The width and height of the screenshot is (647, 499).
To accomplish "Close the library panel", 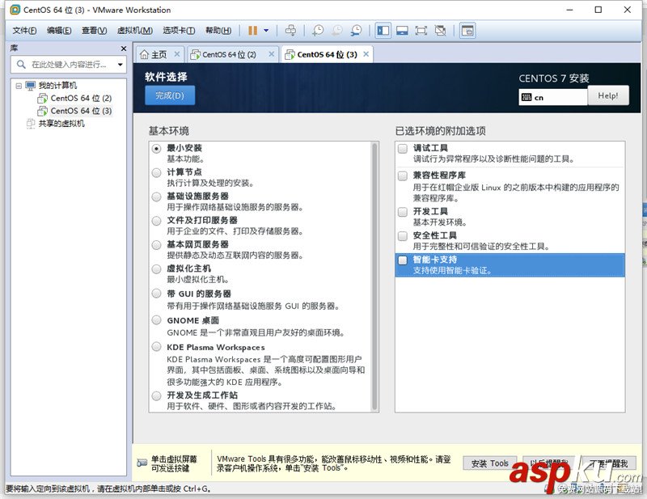I will pos(124,49).
